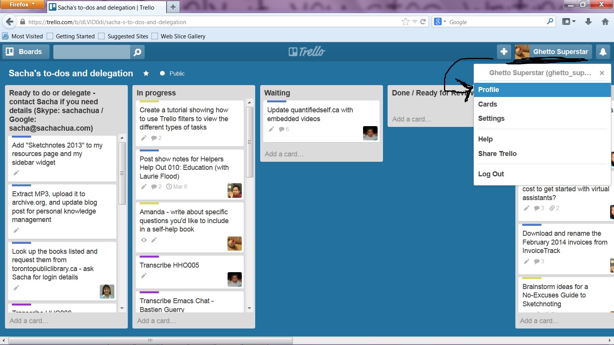This screenshot has width=614, height=345.
Task: Go to the Firefox Home icon
Action: click(x=605, y=22)
